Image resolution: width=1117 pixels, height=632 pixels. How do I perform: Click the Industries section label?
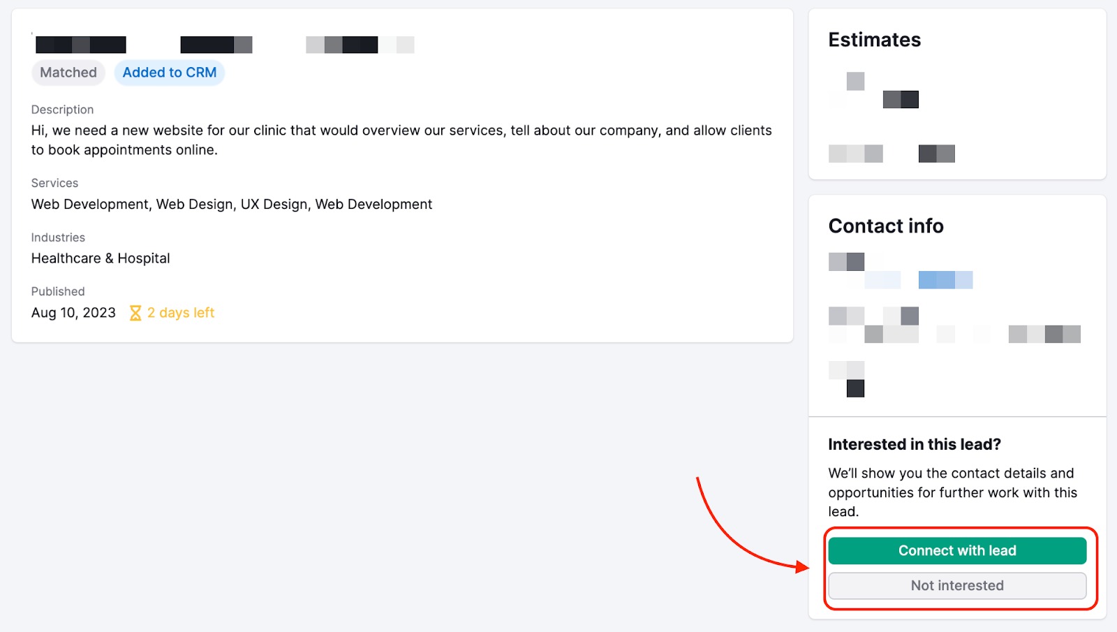58,237
